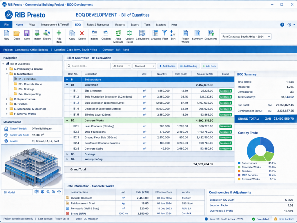Click the blue help question mark icon

(282, 25)
